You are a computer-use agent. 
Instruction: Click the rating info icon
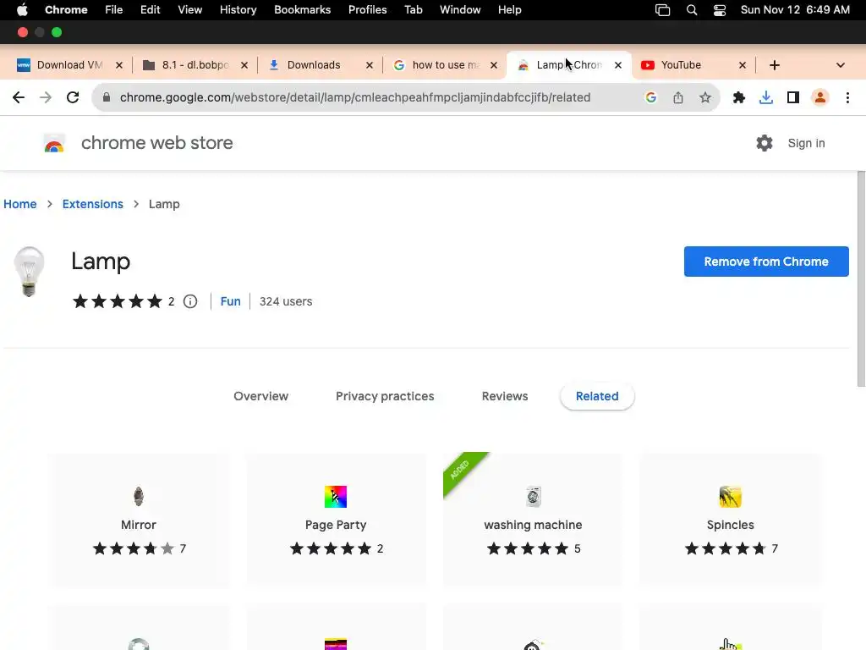190,301
